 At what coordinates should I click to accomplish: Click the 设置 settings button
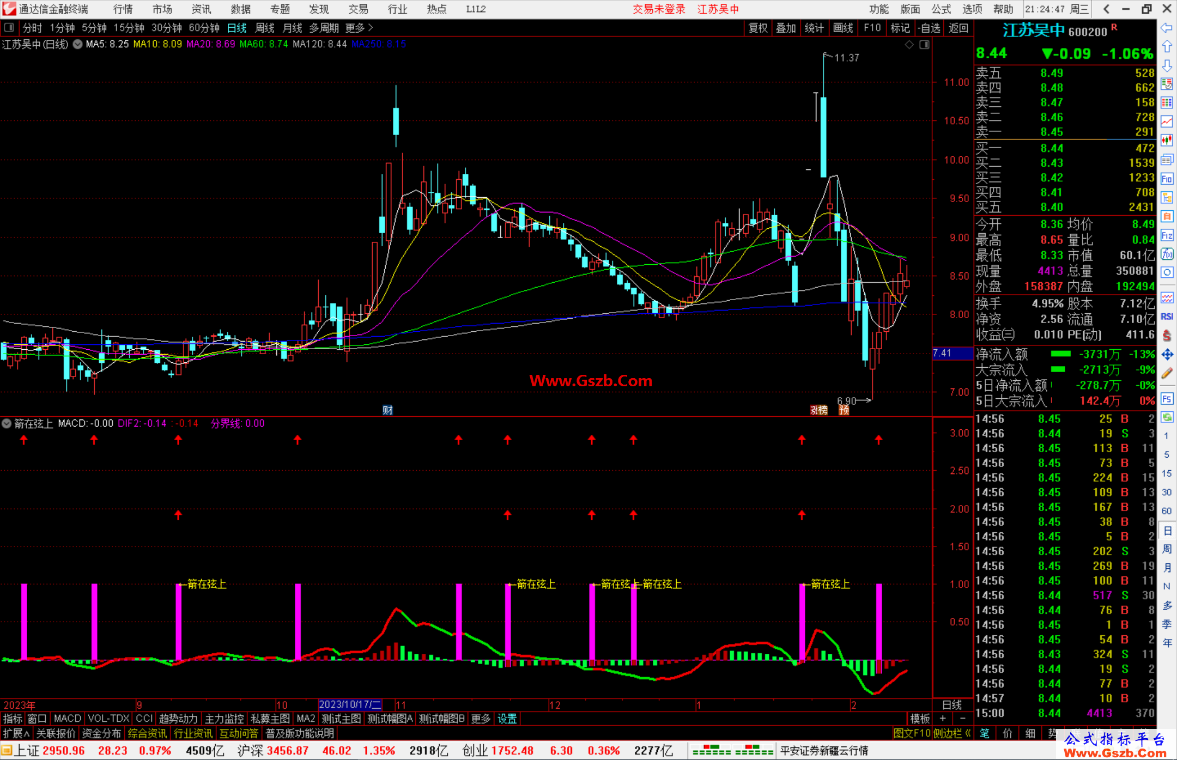[507, 719]
